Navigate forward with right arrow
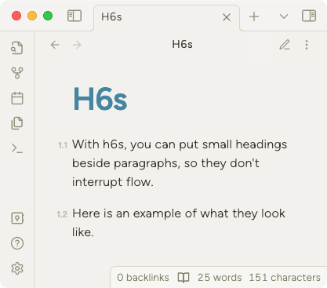Image resolution: width=327 pixels, height=288 pixels. coord(77,45)
